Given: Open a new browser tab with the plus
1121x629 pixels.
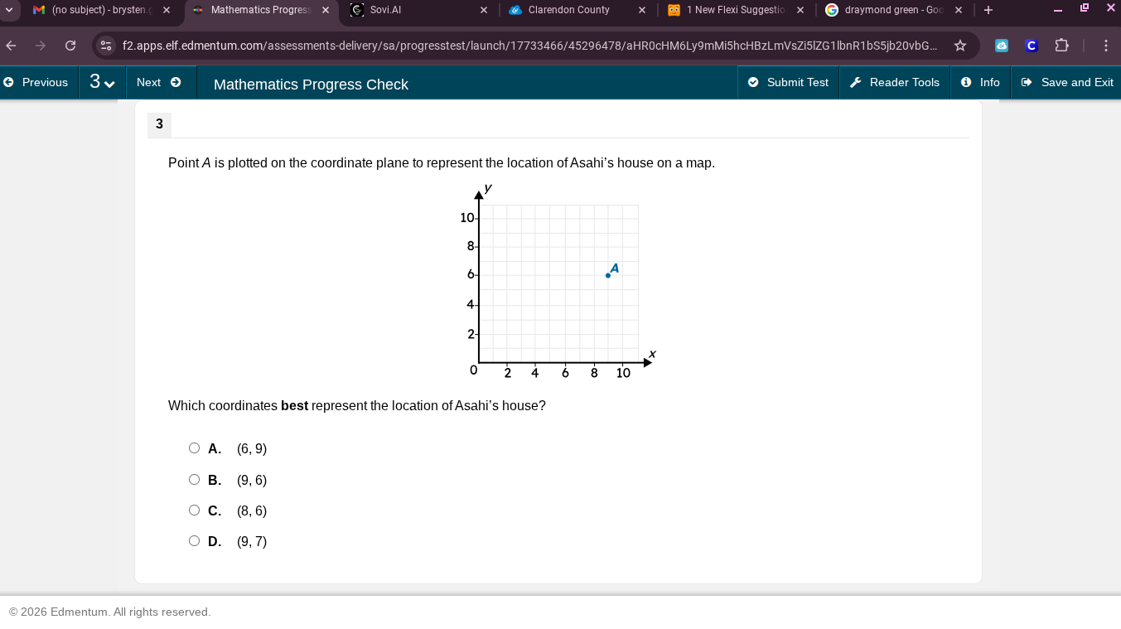Looking at the screenshot, I should click(988, 10).
